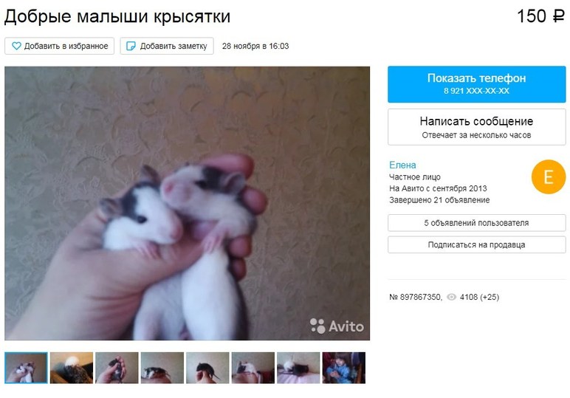This screenshot has height=398, width=570.
Task: Select the seventh thumbnail on pink blanket
Action: click(298, 368)
